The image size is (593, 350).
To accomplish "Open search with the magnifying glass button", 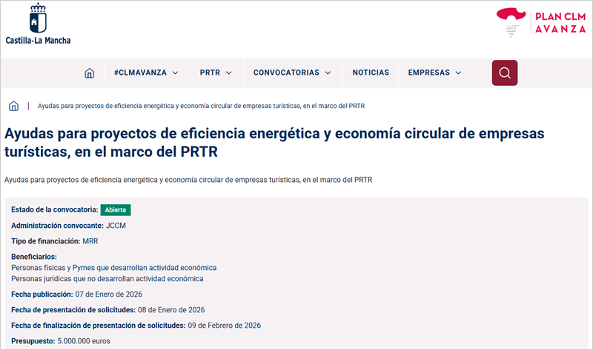I will click(504, 73).
